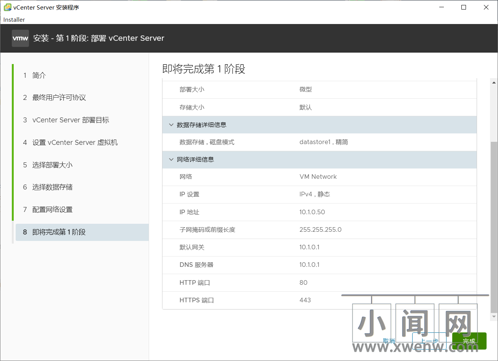
Task: Collapse the 数据存储详细信息 section
Action: pos(171,125)
